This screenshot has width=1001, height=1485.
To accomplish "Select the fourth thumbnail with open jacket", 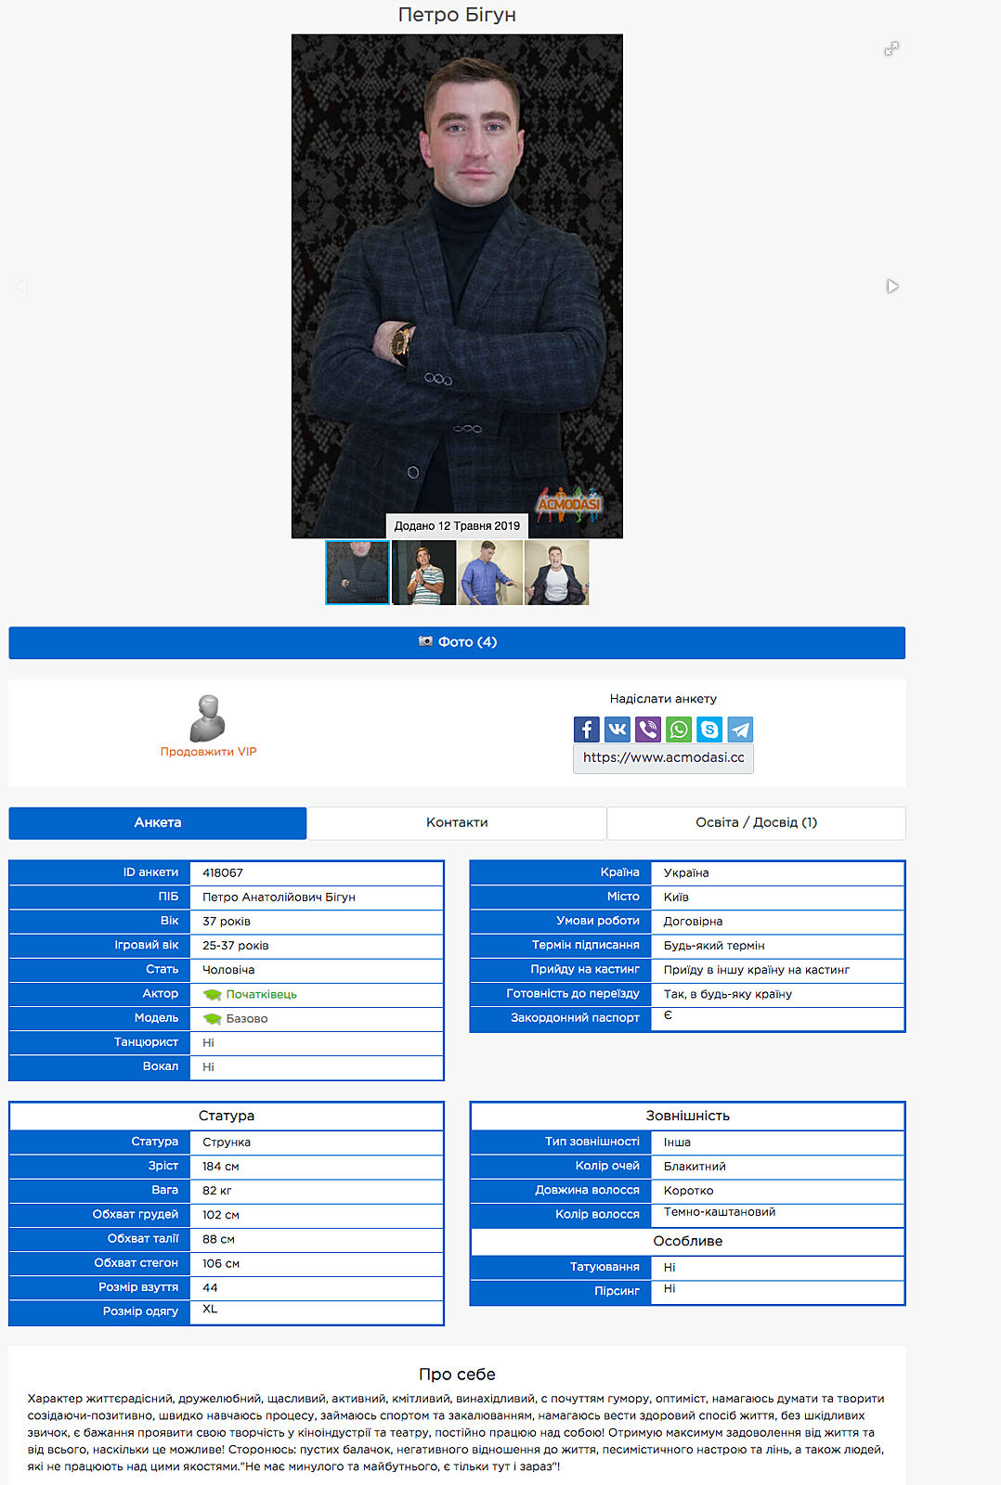I will [x=556, y=574].
